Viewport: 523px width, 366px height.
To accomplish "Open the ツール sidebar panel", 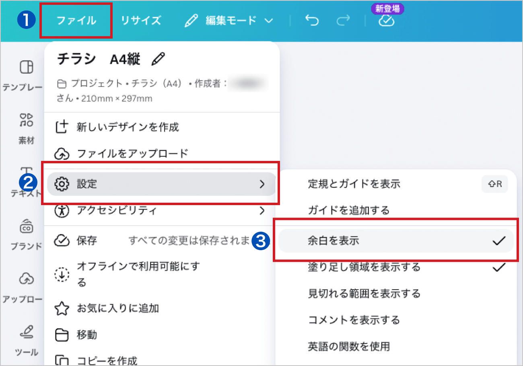I will (x=26, y=341).
